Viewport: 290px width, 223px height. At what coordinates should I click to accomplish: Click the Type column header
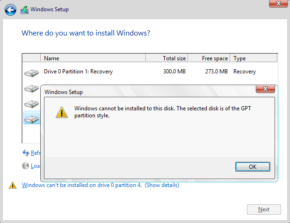click(x=254, y=58)
